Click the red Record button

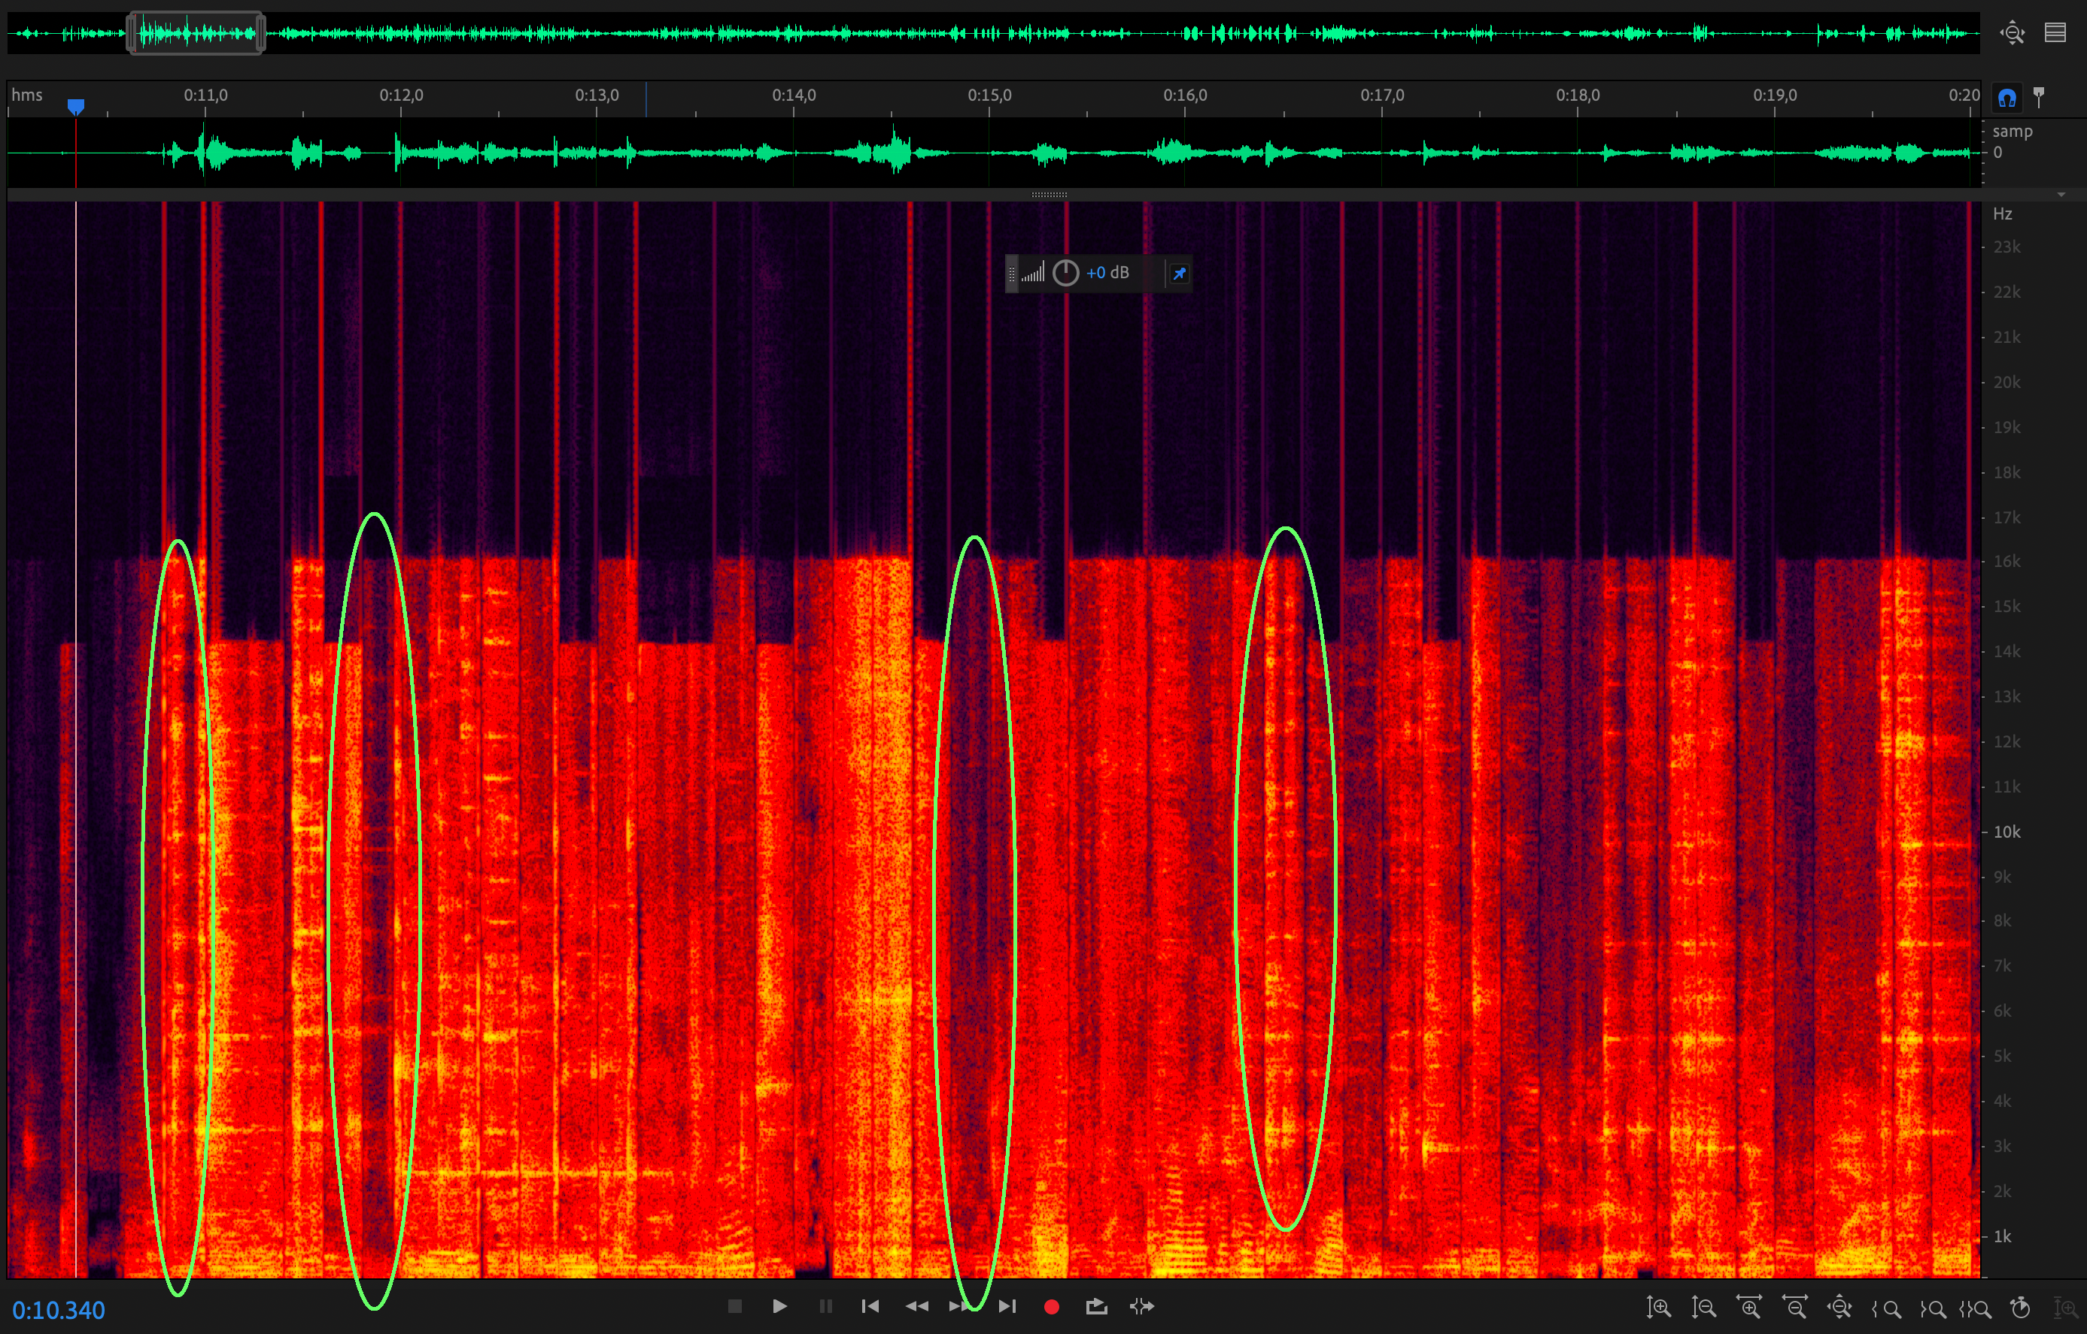click(x=1051, y=1306)
